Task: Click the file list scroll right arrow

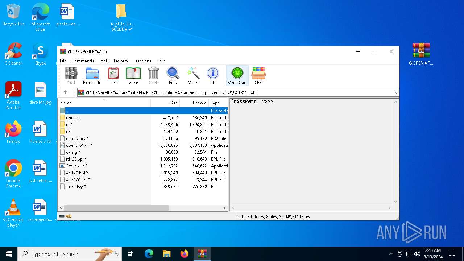Action: click(225, 208)
